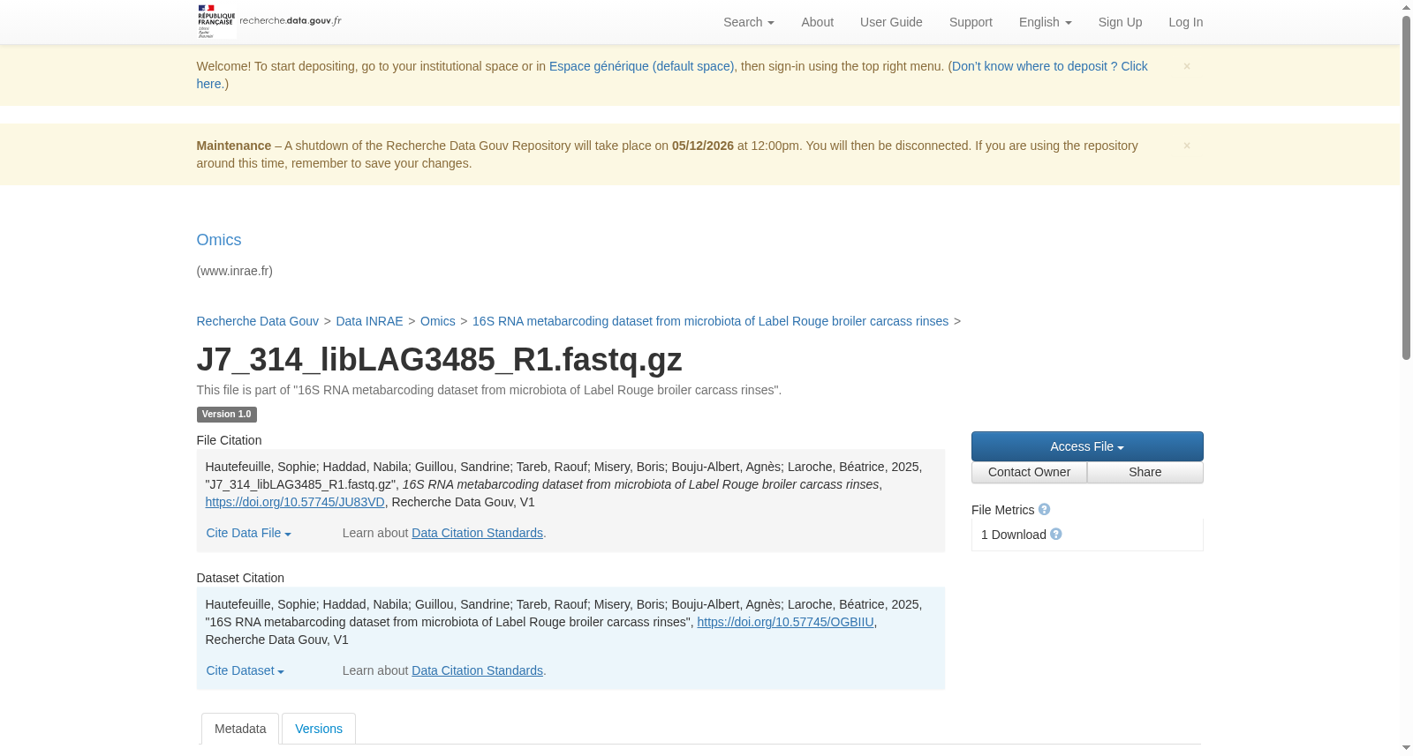The image size is (1413, 756).
Task: Click the File Metrics help icon
Action: click(x=1044, y=510)
